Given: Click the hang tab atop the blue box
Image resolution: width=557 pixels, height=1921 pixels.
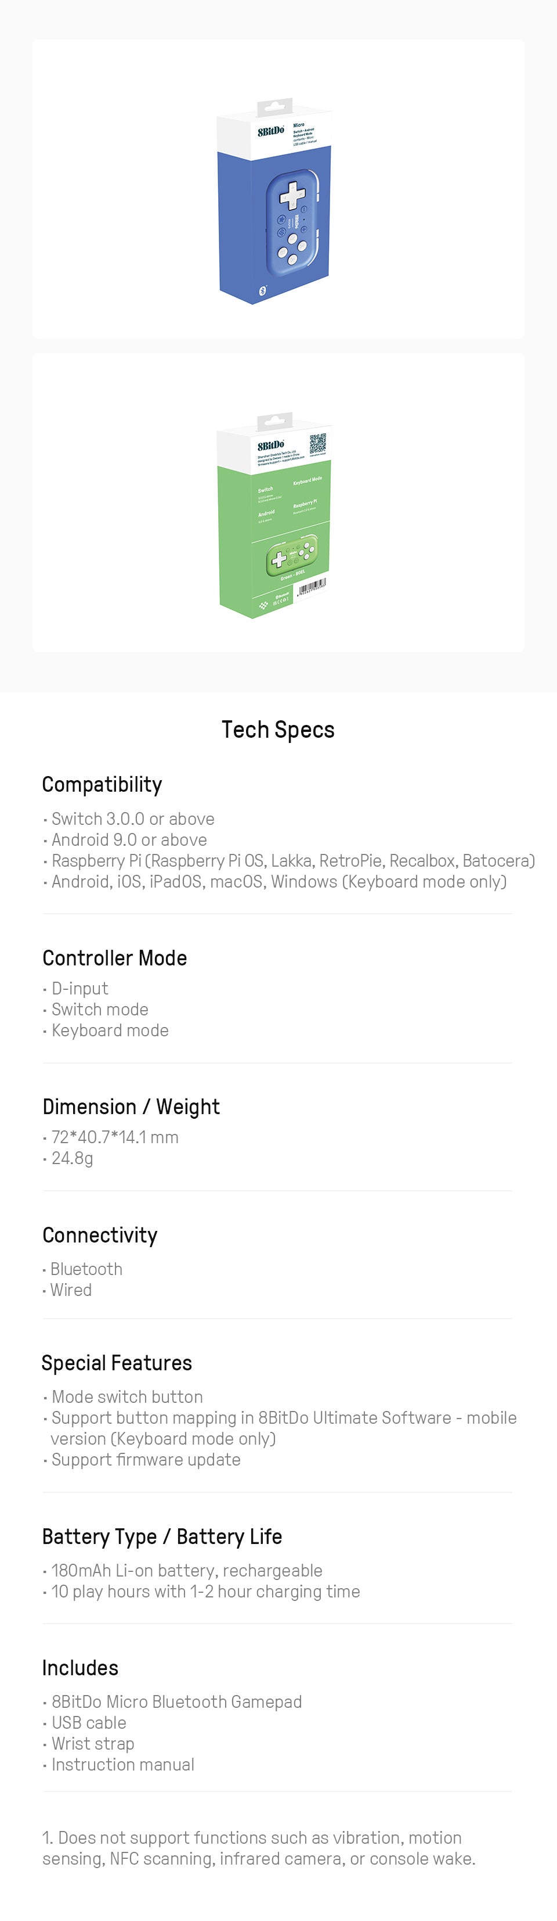Looking at the screenshot, I should pyautogui.click(x=275, y=107).
